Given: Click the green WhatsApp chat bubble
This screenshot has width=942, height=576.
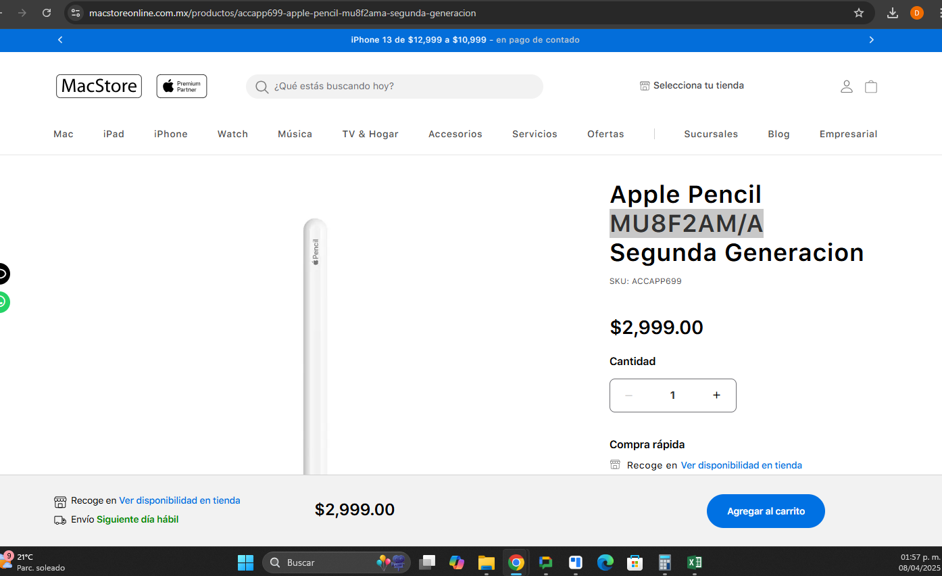Looking at the screenshot, I should (x=3, y=302).
